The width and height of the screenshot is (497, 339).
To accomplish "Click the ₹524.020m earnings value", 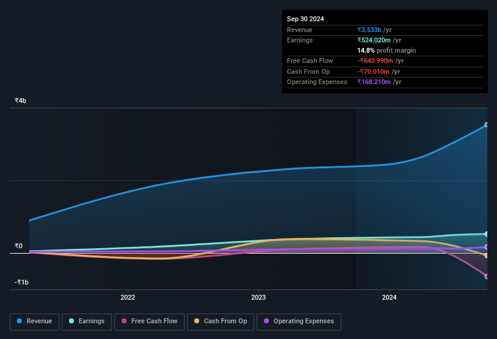I will [x=374, y=40].
